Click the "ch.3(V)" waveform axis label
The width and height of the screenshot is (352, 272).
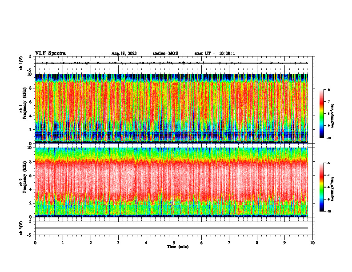(21, 228)
